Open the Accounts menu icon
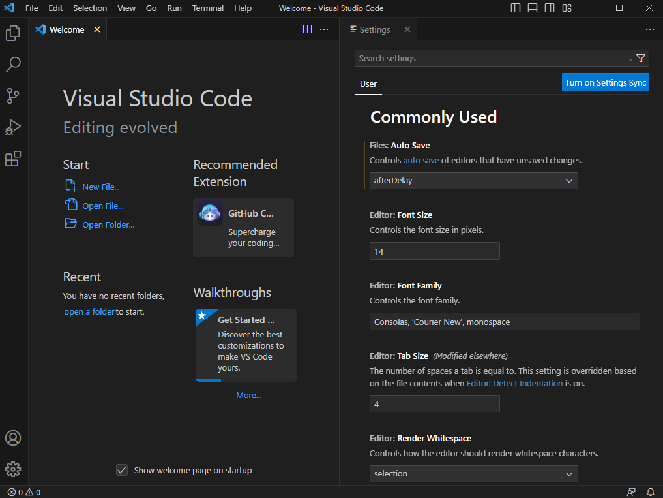Image resolution: width=663 pixels, height=498 pixels. [13, 438]
